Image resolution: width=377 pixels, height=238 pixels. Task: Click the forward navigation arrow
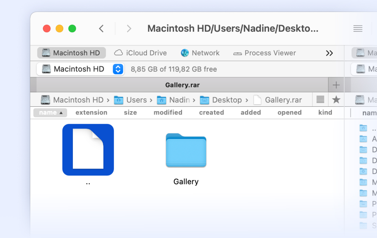point(129,29)
